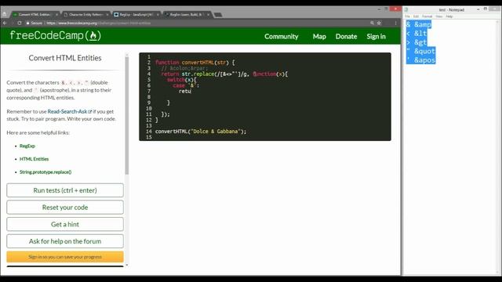
Task: Open the Map nav link
Action: [319, 37]
